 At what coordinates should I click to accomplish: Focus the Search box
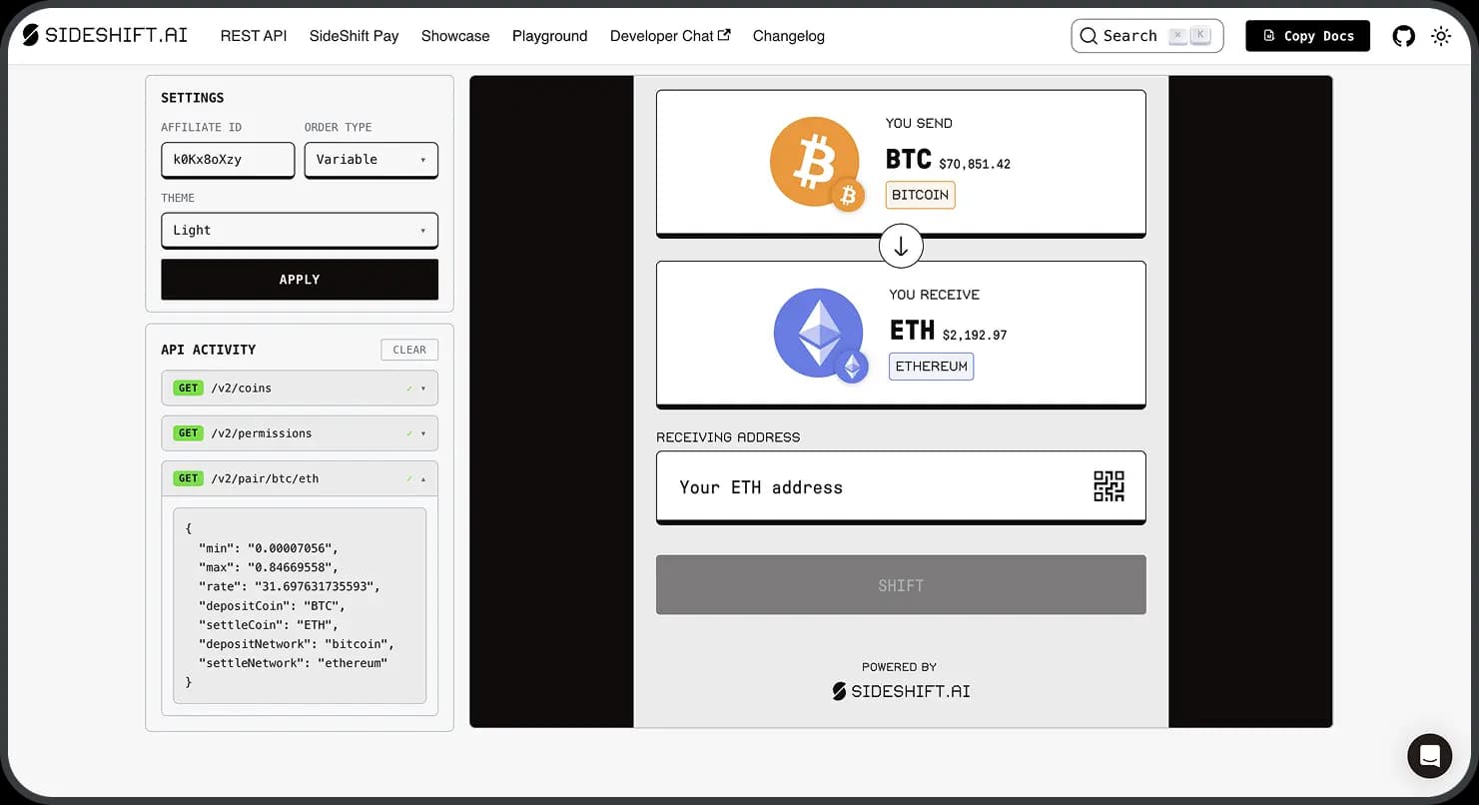pyautogui.click(x=1146, y=36)
